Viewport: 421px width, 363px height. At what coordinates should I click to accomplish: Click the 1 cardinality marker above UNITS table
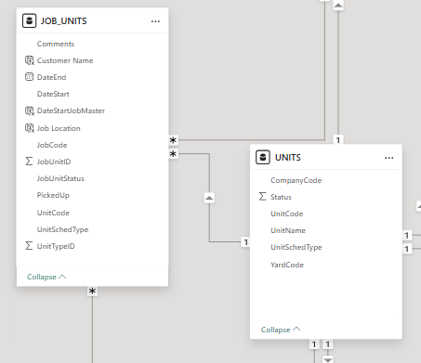[338, 140]
